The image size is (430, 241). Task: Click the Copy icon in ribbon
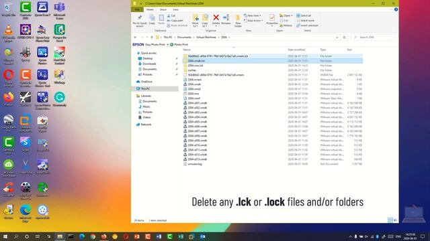tap(152, 20)
